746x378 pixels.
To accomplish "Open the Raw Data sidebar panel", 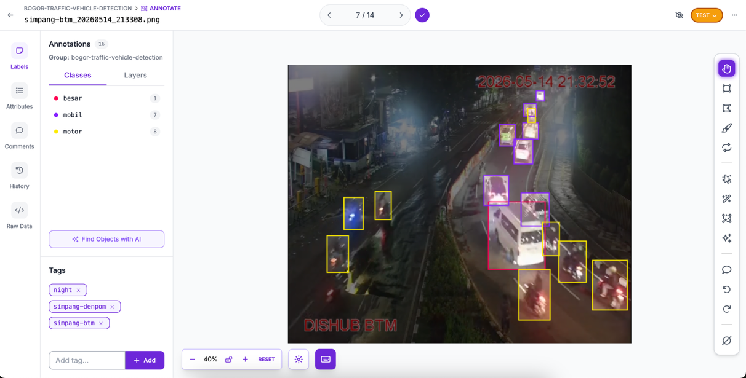I will 19,216.
